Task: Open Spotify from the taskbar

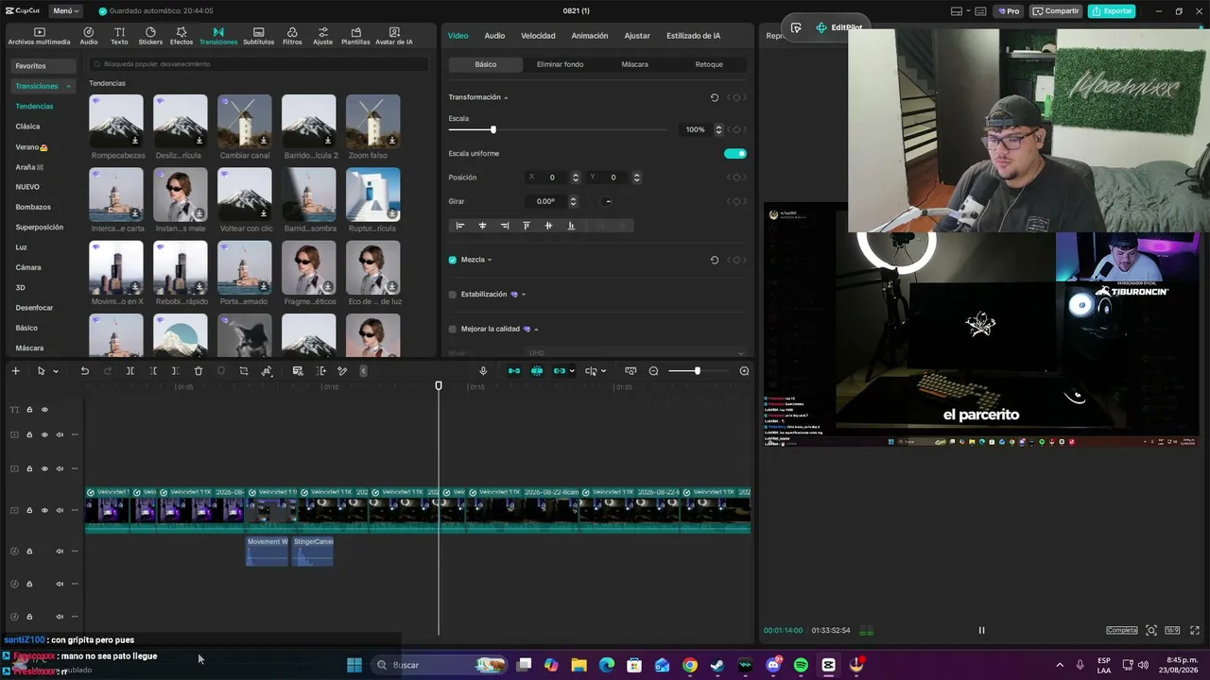Action: tap(801, 665)
